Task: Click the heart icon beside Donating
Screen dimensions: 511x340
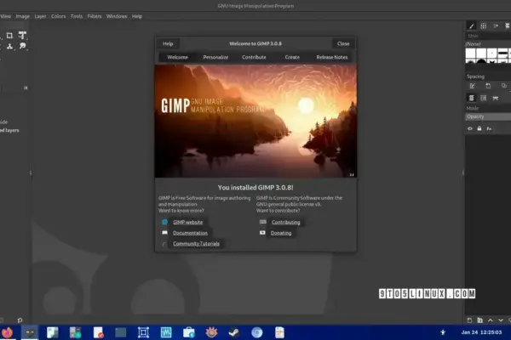Action: (x=262, y=233)
